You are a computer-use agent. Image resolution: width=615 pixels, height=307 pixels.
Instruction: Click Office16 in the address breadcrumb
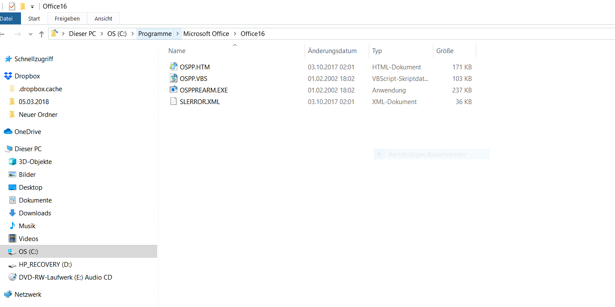point(253,34)
